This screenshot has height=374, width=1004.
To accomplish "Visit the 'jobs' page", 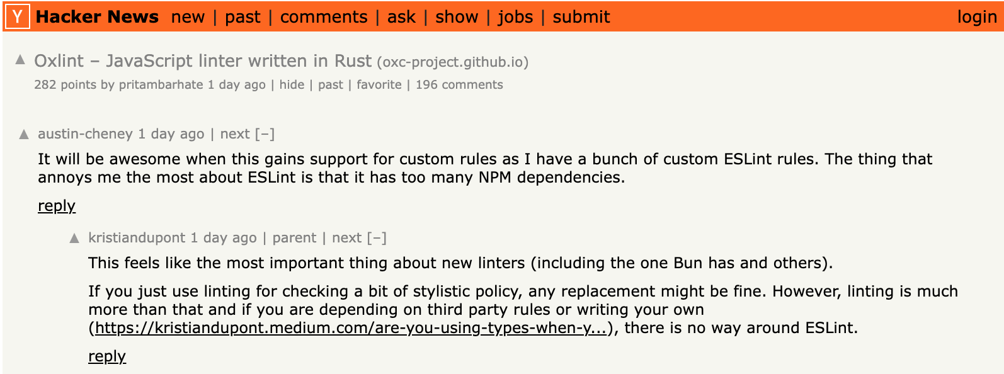I will tap(515, 17).
